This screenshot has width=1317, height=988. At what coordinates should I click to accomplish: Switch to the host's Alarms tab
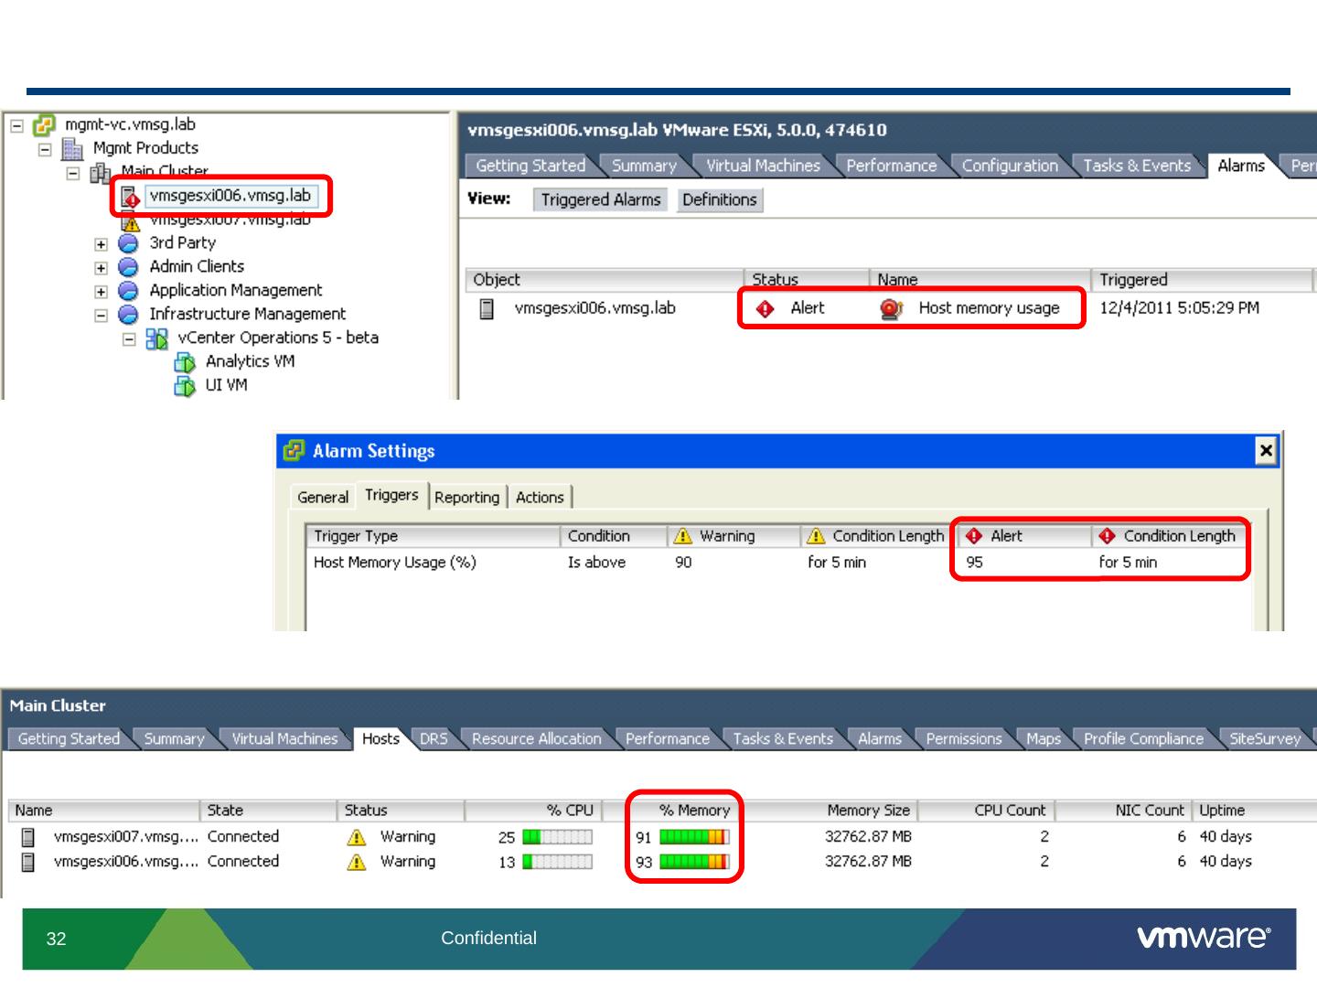[1241, 166]
